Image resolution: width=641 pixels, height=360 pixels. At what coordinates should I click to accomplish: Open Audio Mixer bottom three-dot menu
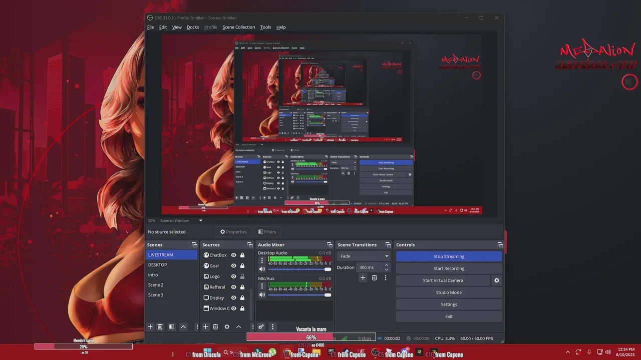pos(272,326)
